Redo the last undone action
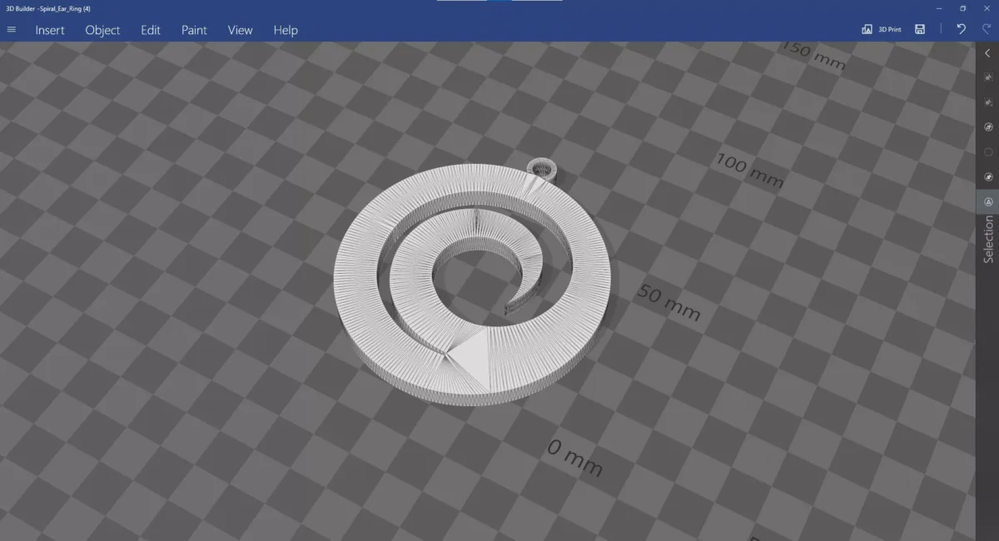The height and width of the screenshot is (541, 999). (986, 29)
